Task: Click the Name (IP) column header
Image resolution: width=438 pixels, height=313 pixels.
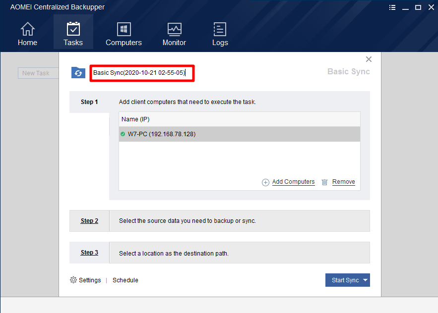Action: pos(240,119)
